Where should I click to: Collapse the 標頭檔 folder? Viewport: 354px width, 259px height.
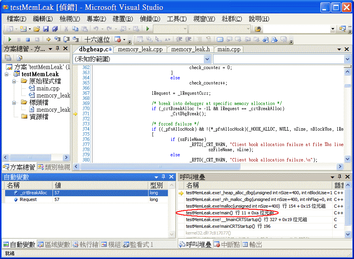[x=14, y=103]
